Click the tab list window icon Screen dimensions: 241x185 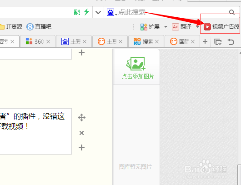coord(218,42)
